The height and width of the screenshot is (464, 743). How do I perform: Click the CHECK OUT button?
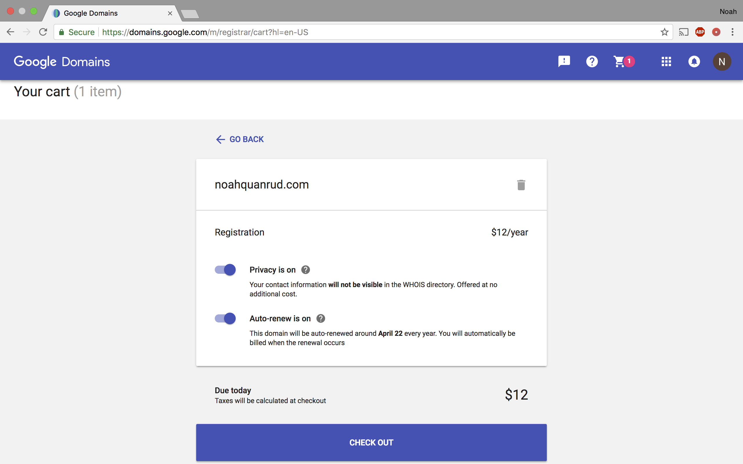tap(371, 443)
